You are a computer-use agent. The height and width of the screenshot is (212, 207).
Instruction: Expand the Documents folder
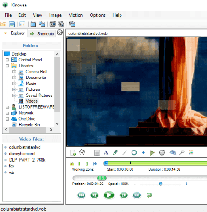[x=14, y=78]
